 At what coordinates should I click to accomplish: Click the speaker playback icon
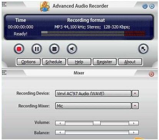[72, 49]
